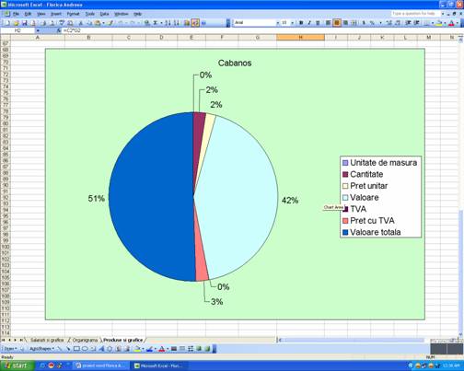This screenshot has height=371, width=464.
Task: Click the Percent Style icon
Action: coord(372,23)
